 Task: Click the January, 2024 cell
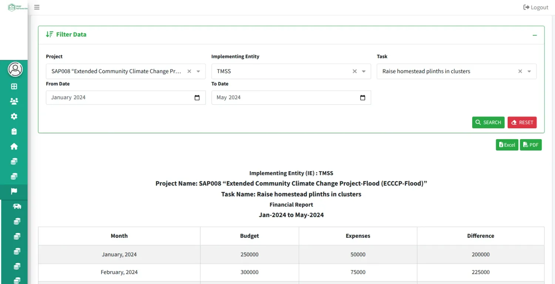click(x=119, y=254)
